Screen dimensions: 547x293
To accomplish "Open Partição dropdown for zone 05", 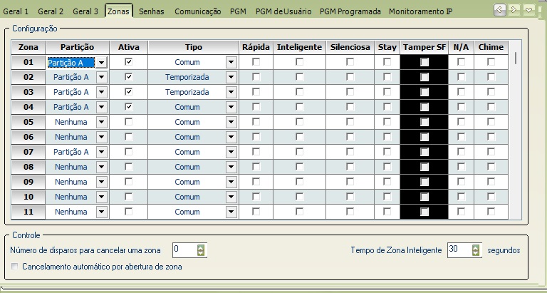I will pos(102,122).
